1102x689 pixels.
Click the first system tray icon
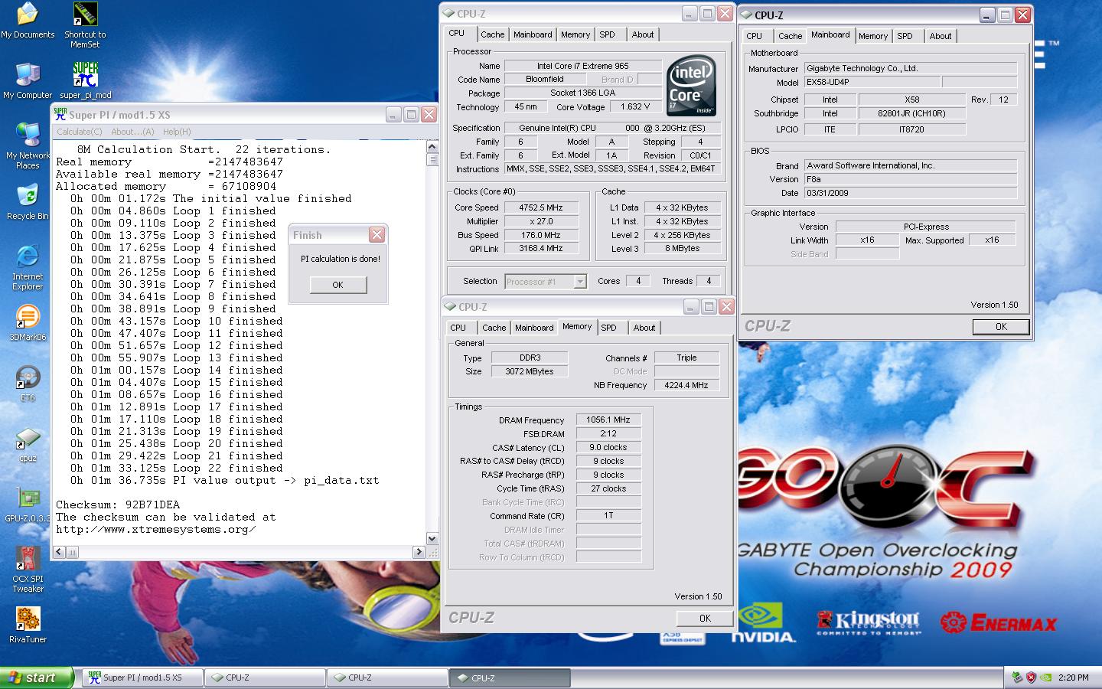pyautogui.click(x=1017, y=677)
